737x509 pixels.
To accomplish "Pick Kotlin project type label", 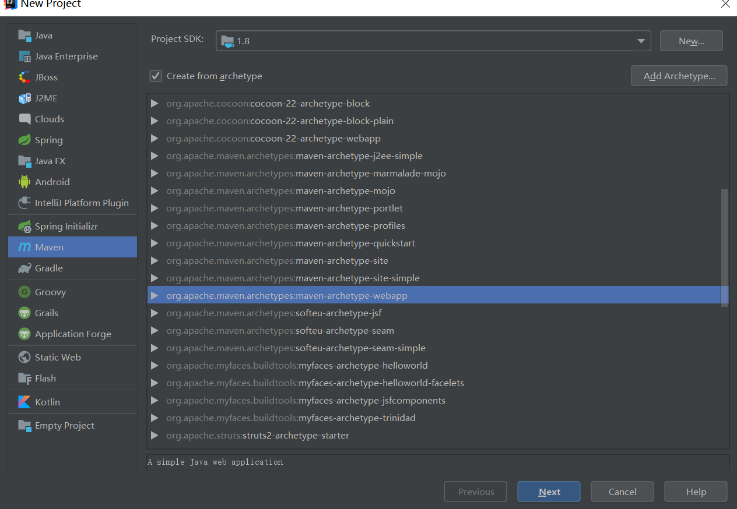I will pos(47,402).
